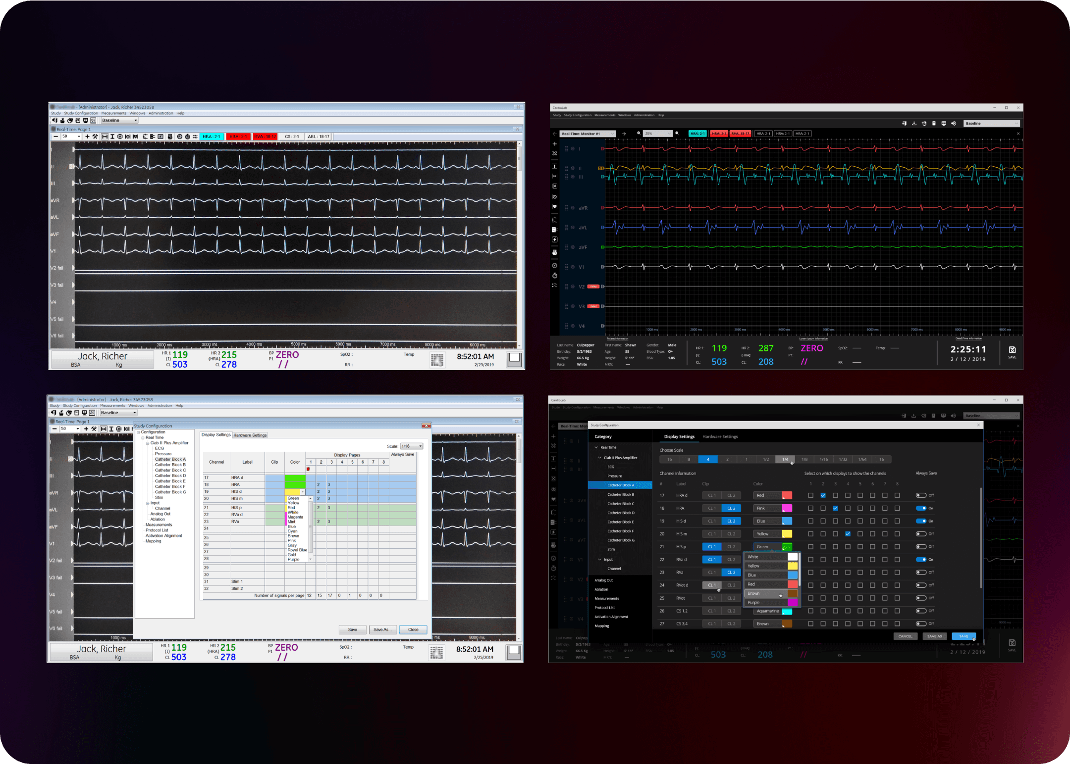Switch to the Hardware Settings tab
Image resolution: width=1070 pixels, height=764 pixels.
[721, 436]
